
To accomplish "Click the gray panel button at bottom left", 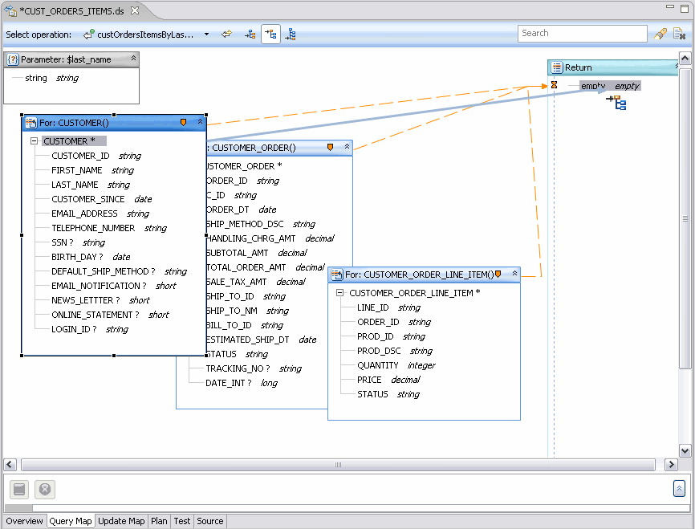I will (19, 490).
